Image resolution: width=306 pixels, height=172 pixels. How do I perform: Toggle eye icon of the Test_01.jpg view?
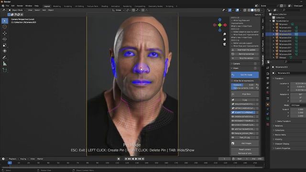[233, 138]
